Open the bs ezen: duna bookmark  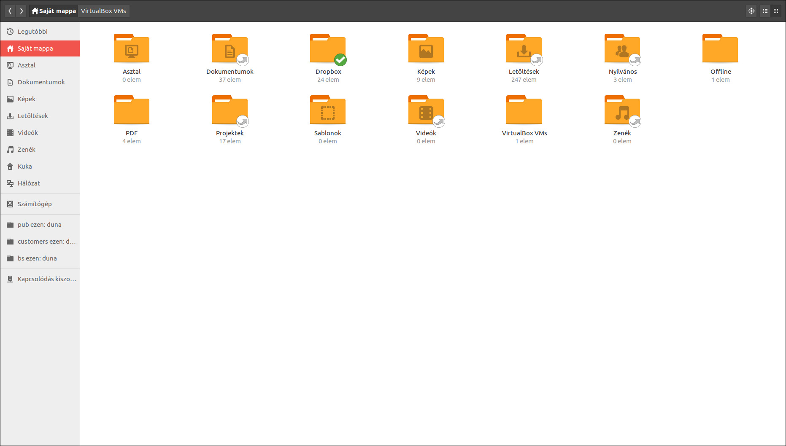[40, 258]
